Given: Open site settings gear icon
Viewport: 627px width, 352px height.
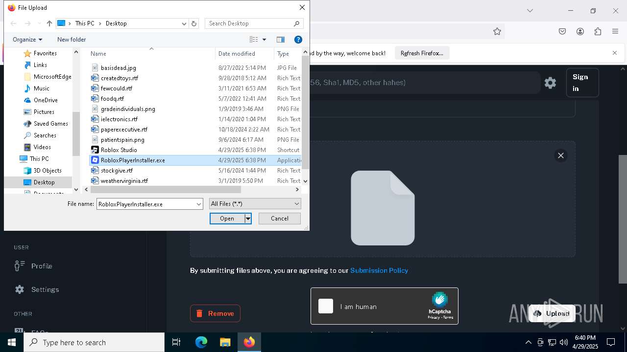Looking at the screenshot, I should (x=550, y=83).
